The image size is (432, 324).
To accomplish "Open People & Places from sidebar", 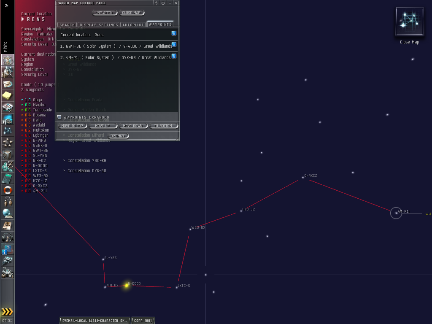I will pyautogui.click(x=8, y=72).
